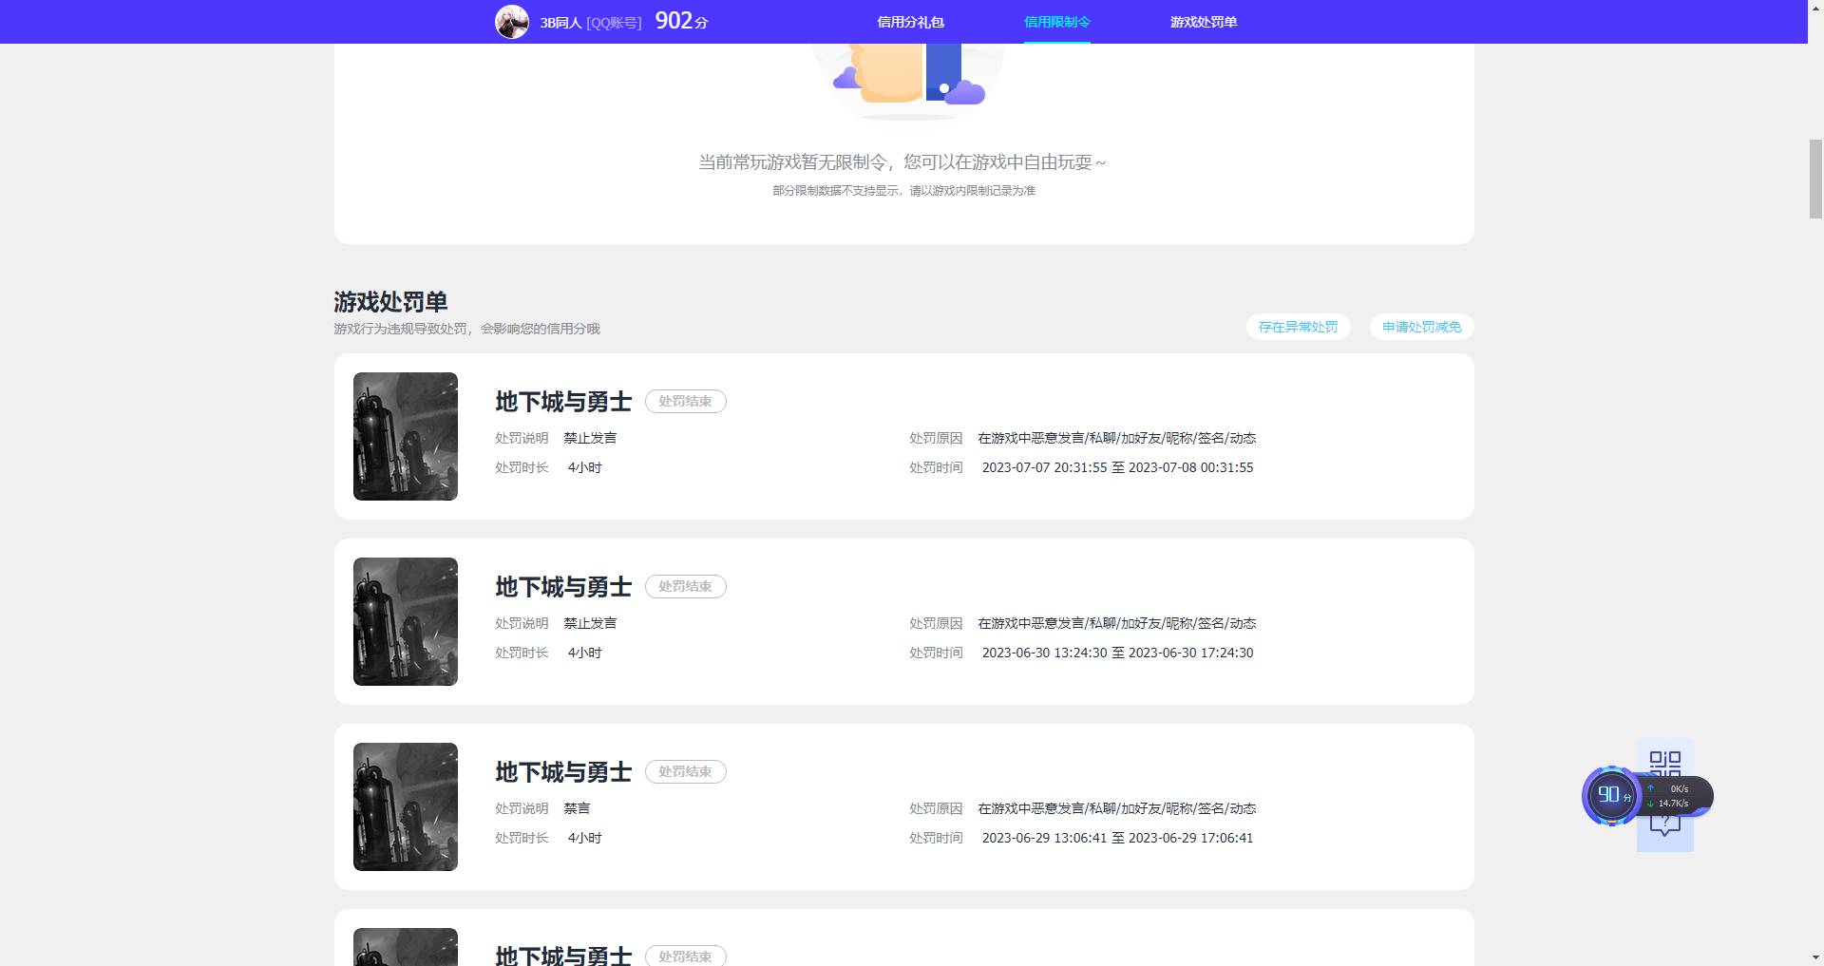Open the QR code floating icon
Viewport: 1824px width, 966px height.
(1663, 763)
